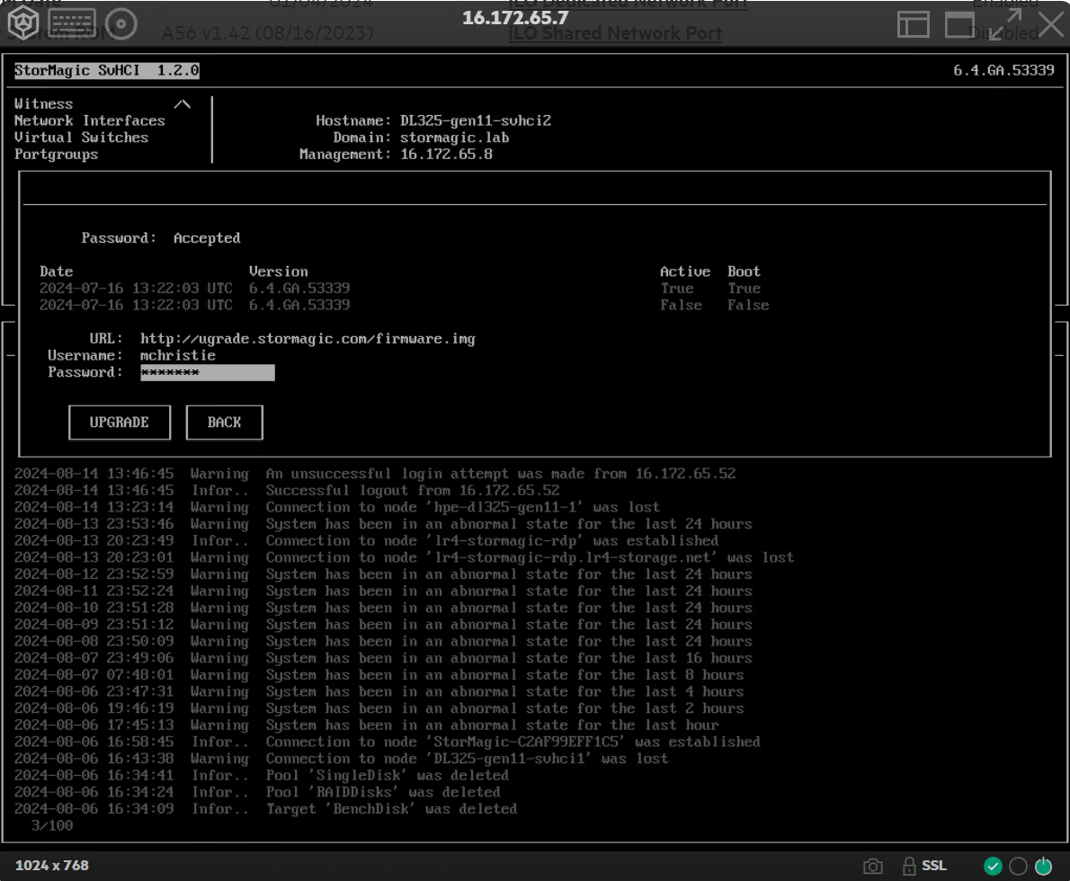Select the Network Interfaces menu entry

click(x=89, y=120)
